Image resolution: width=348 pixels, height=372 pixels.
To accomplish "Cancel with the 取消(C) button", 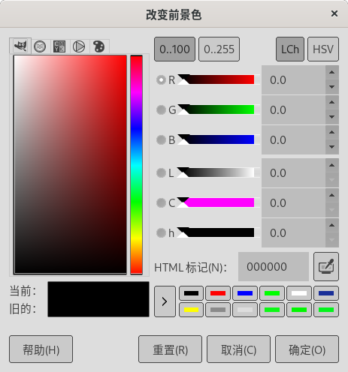I will (x=238, y=349).
